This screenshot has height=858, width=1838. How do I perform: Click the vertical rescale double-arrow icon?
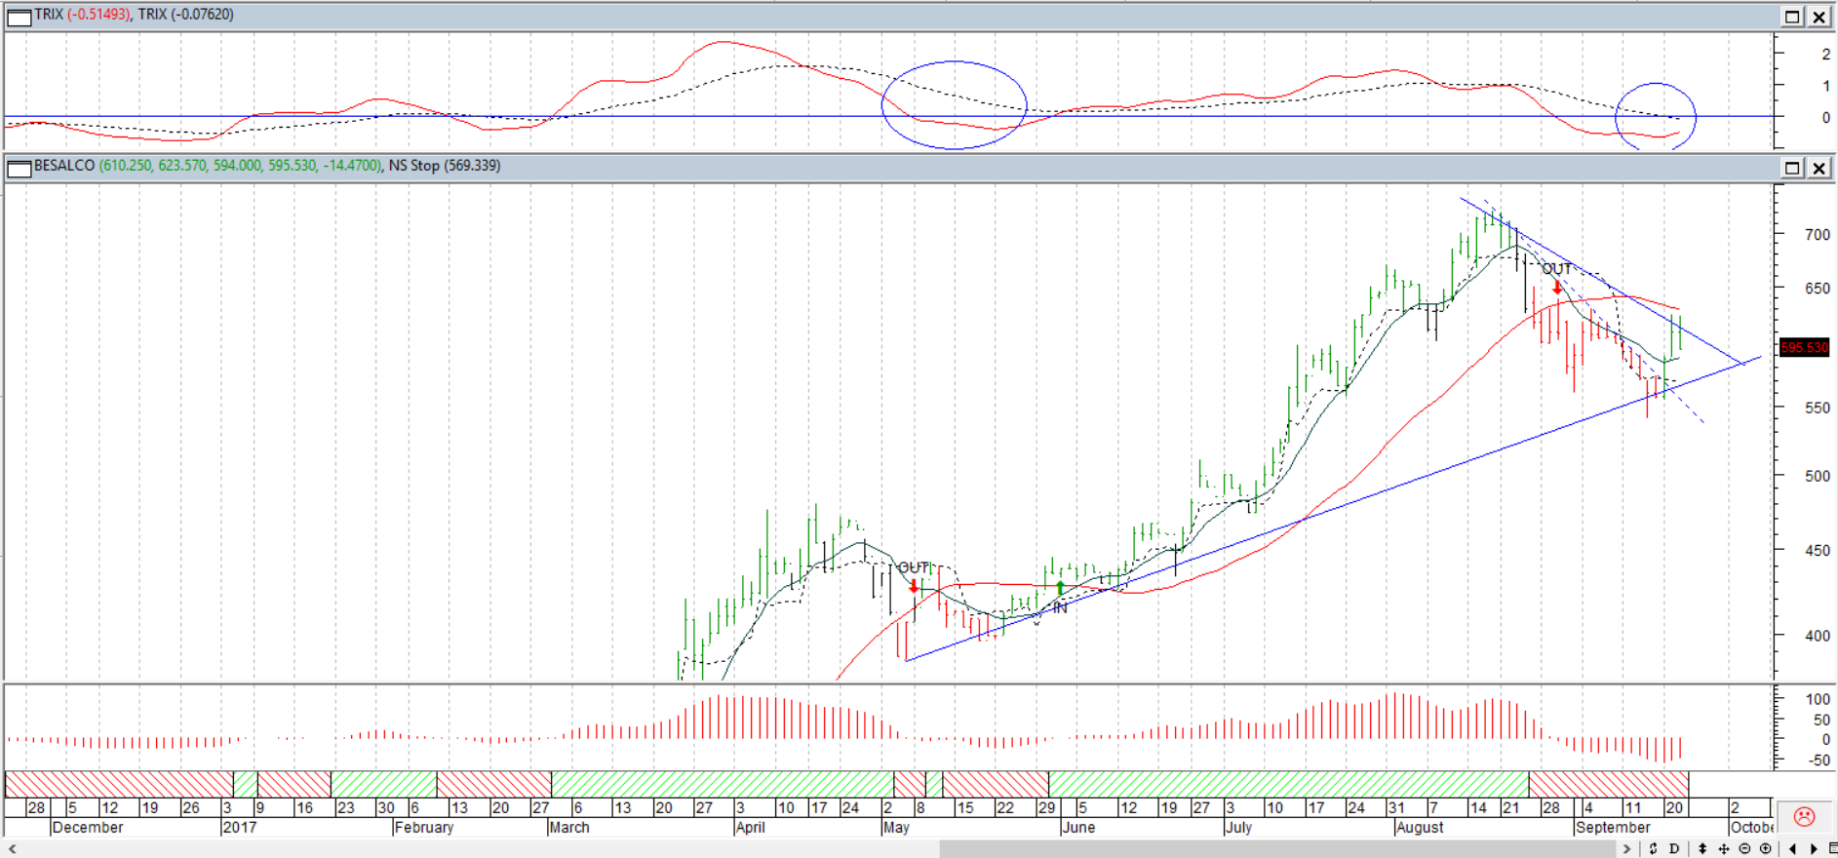point(1702,849)
